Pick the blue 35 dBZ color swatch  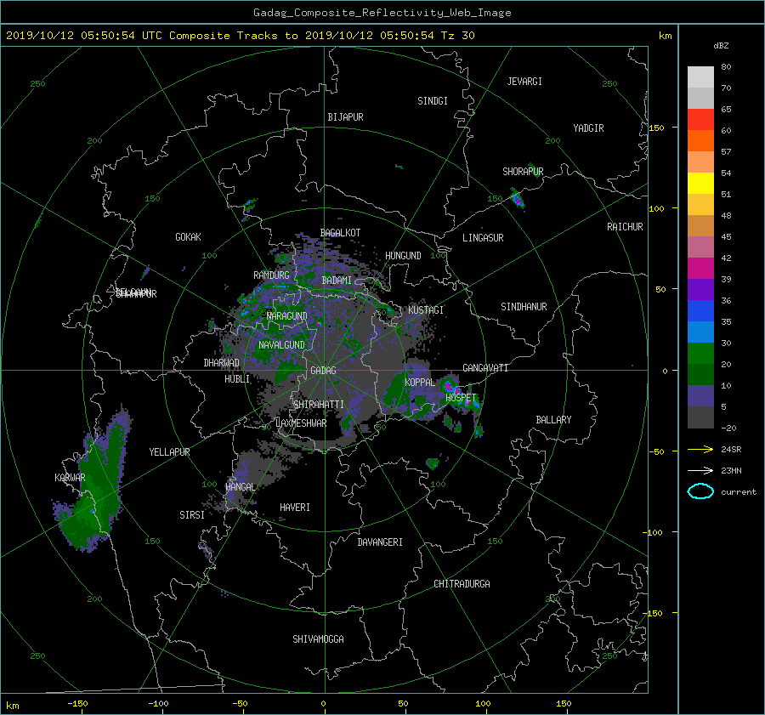point(700,311)
